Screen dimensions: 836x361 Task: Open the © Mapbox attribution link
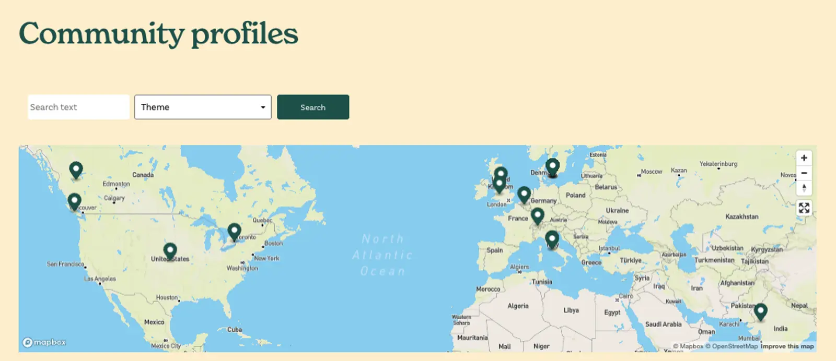coord(688,346)
